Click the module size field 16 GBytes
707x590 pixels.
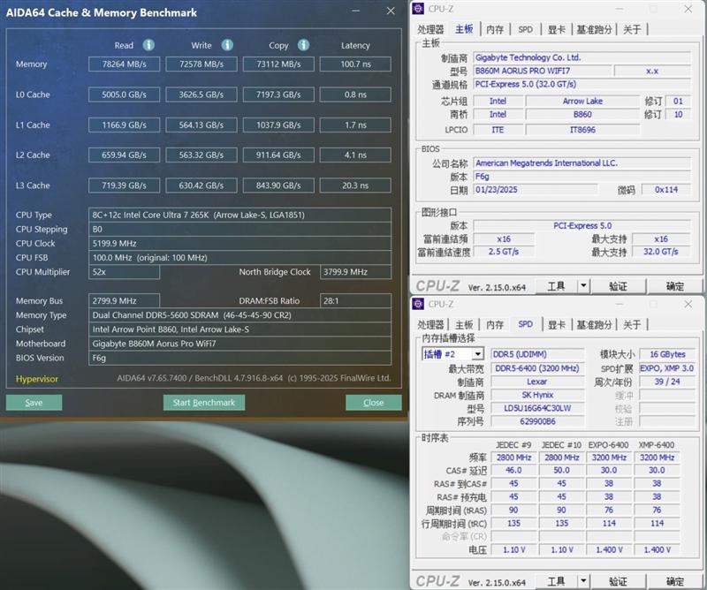[667, 354]
